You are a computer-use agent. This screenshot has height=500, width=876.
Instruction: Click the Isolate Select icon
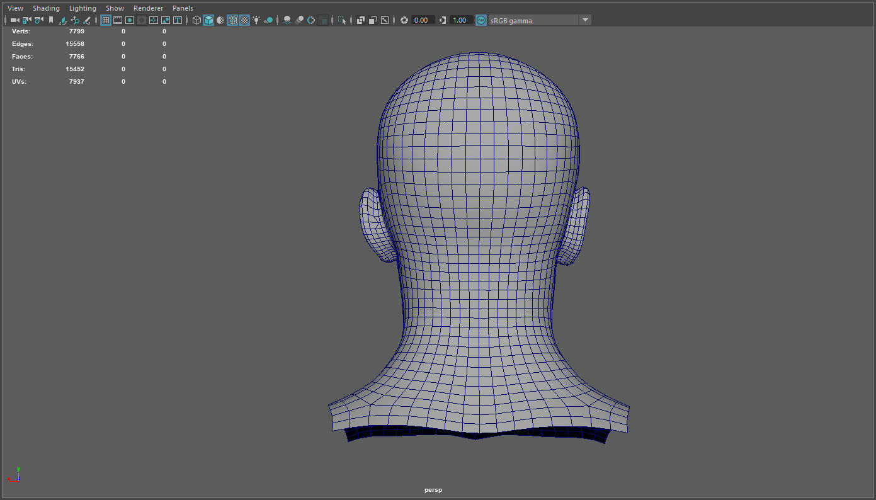[x=341, y=20]
